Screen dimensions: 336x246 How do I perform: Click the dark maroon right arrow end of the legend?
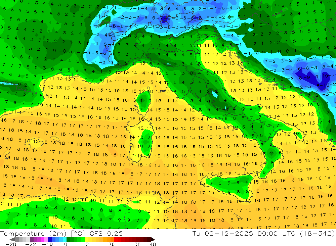tap(153, 239)
